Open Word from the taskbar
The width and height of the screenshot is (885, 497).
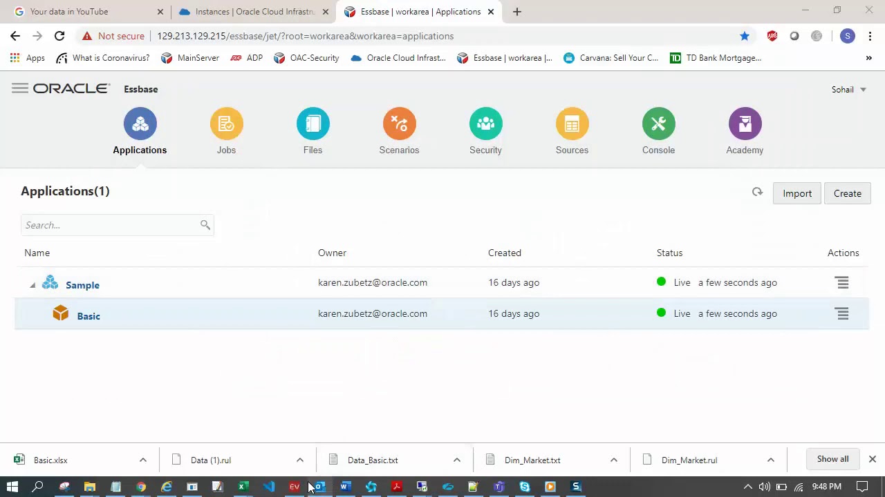tap(345, 487)
